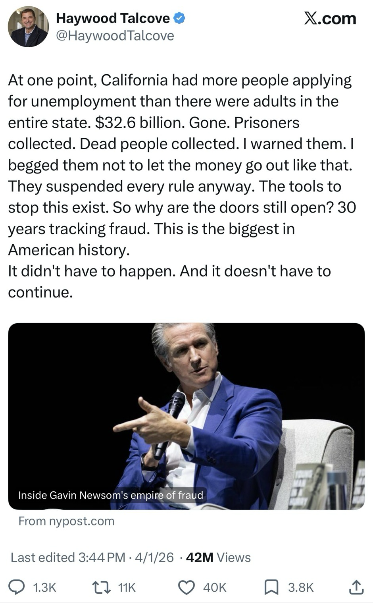373x610 pixels.
Task: View the 11K reposts count
Action: [x=127, y=587]
